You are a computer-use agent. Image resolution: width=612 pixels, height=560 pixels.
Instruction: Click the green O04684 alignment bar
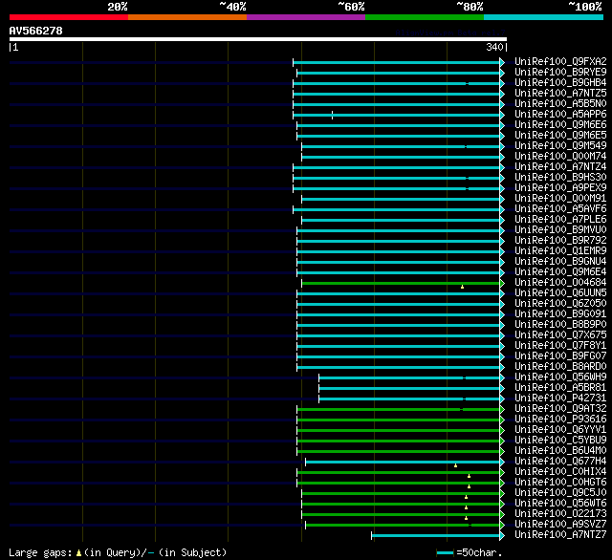[x=401, y=283]
